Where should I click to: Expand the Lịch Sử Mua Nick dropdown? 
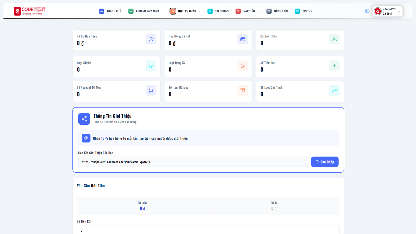point(146,11)
